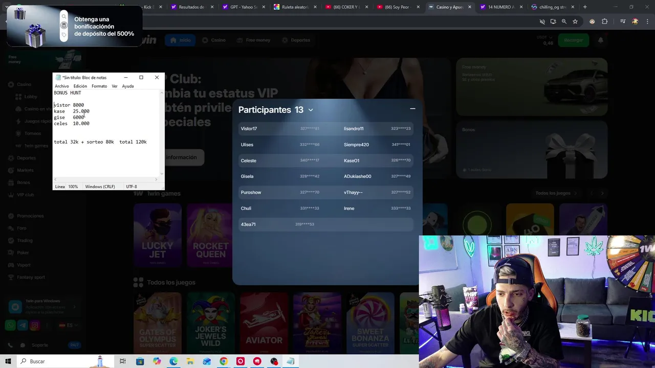Open the Chrome three-dot menu
This screenshot has width=655, height=368.
tap(647, 21)
